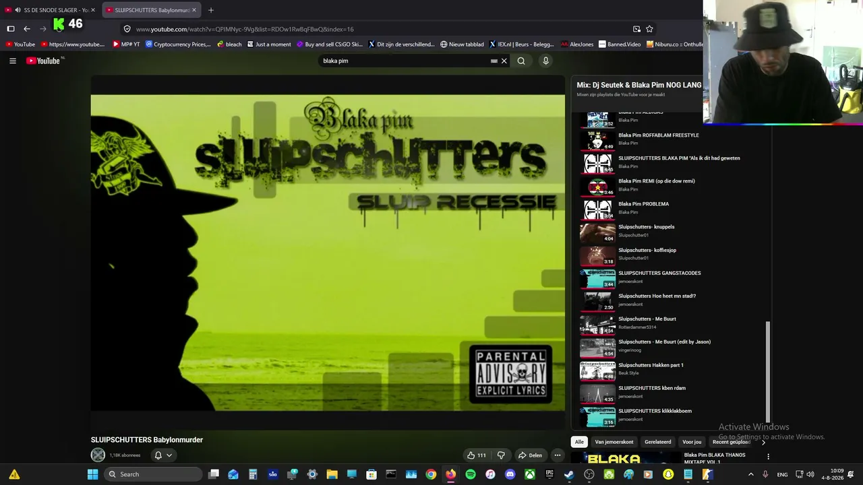Show hidden system tray icons
The width and height of the screenshot is (863, 485).
[x=751, y=474]
